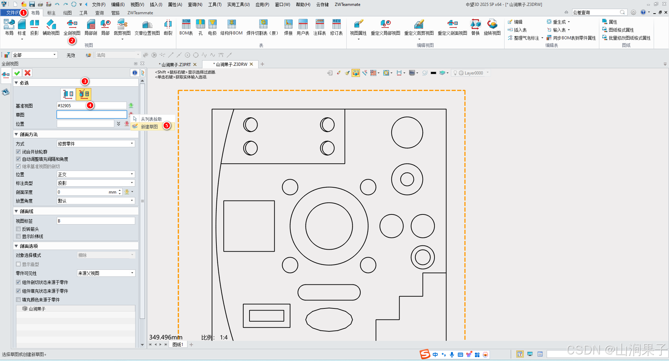Click the 整理气泡标注 button
669x361 pixels.
525,38
